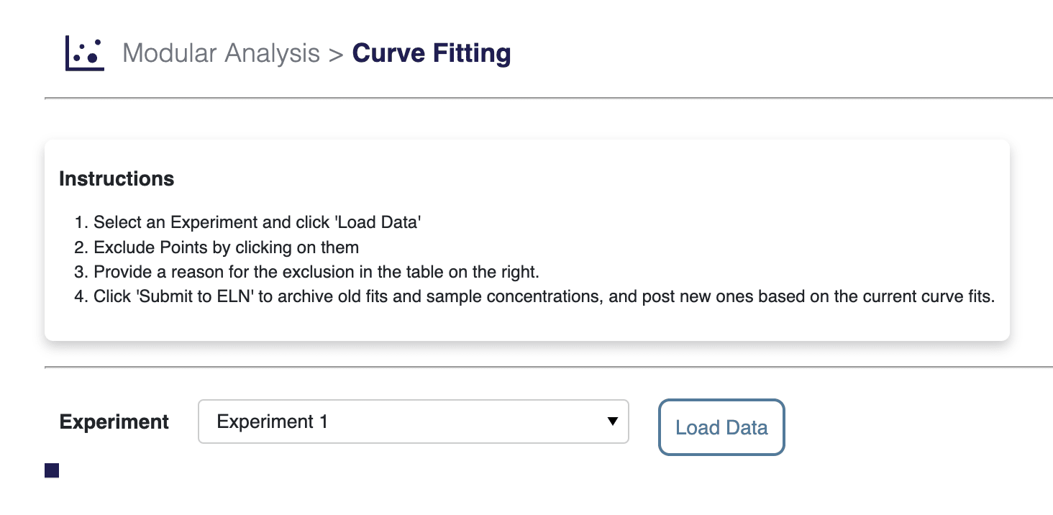This screenshot has width=1053, height=515.
Task: Click the horizontal divider under the page header
Action: point(548,97)
